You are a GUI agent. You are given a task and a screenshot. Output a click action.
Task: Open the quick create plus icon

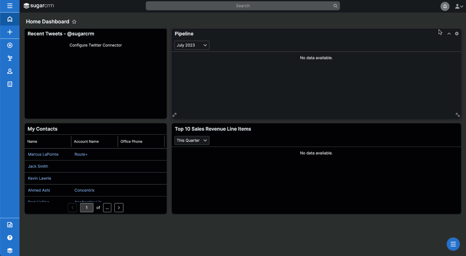tap(10, 32)
